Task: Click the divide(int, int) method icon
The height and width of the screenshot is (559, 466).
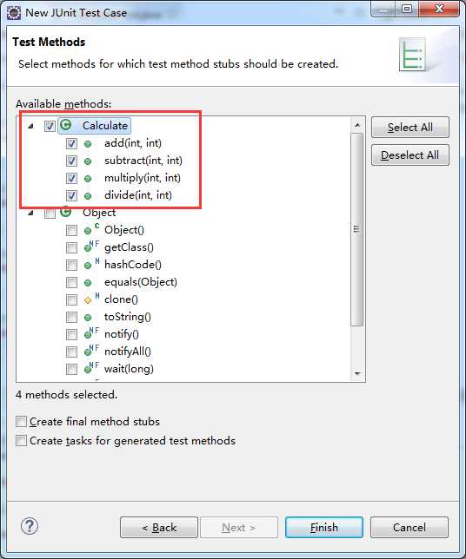Action: pos(88,196)
